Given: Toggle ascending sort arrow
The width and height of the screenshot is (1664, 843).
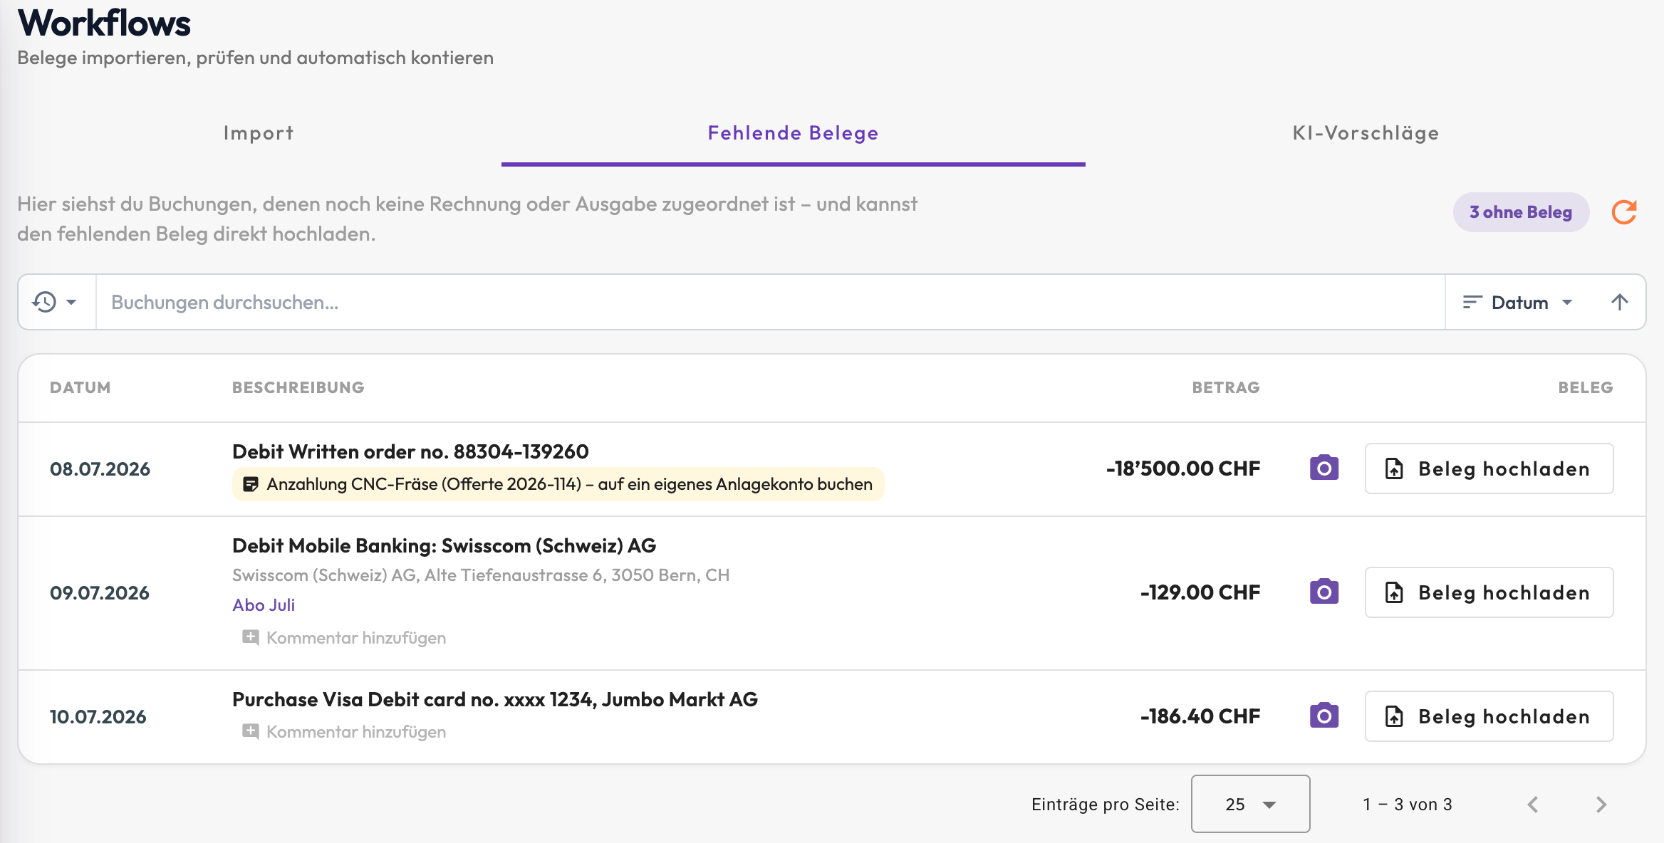Looking at the screenshot, I should [x=1619, y=302].
